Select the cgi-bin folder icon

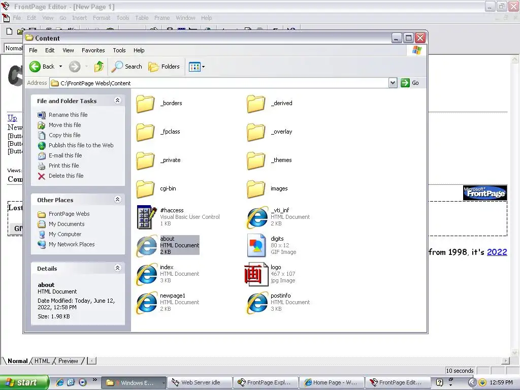point(145,189)
